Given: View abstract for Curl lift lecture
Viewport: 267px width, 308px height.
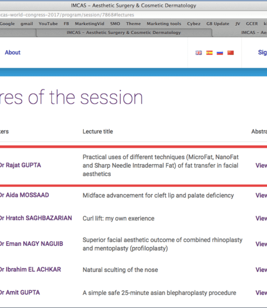Looking at the screenshot, I should (x=261, y=218).
